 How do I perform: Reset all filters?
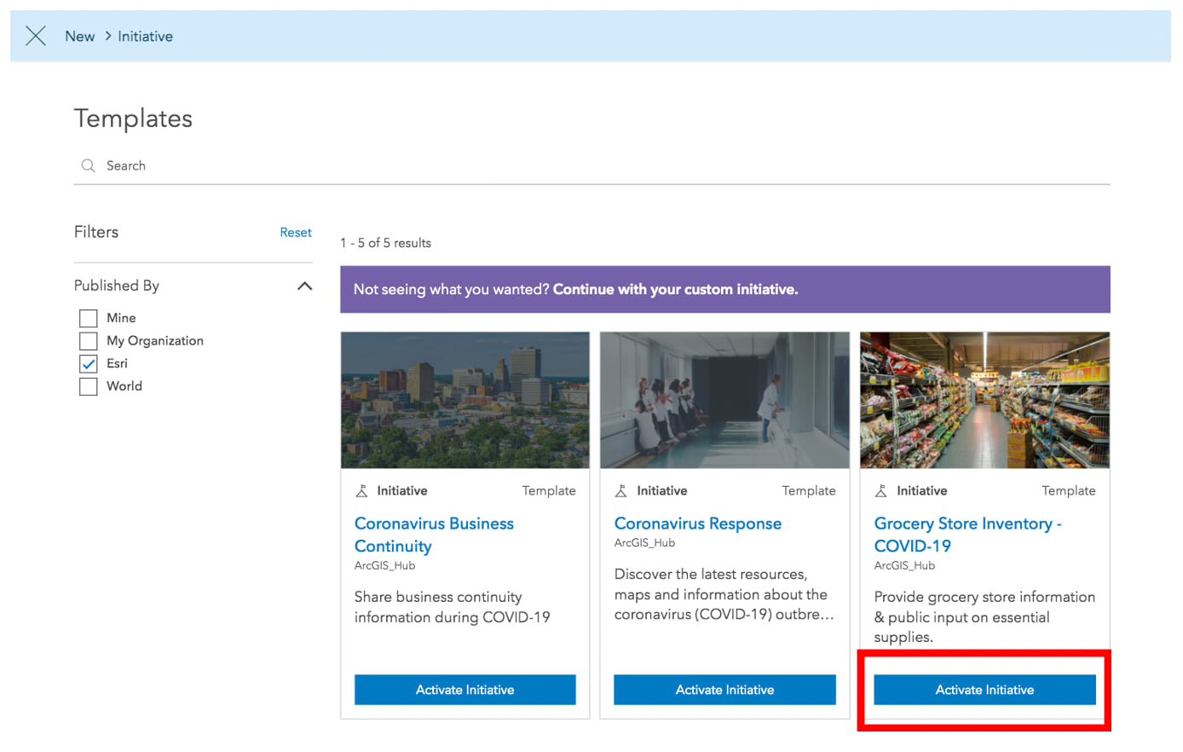tap(296, 232)
